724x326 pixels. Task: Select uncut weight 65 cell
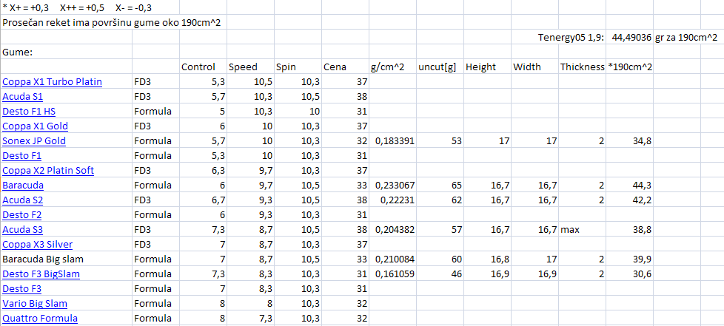point(440,186)
